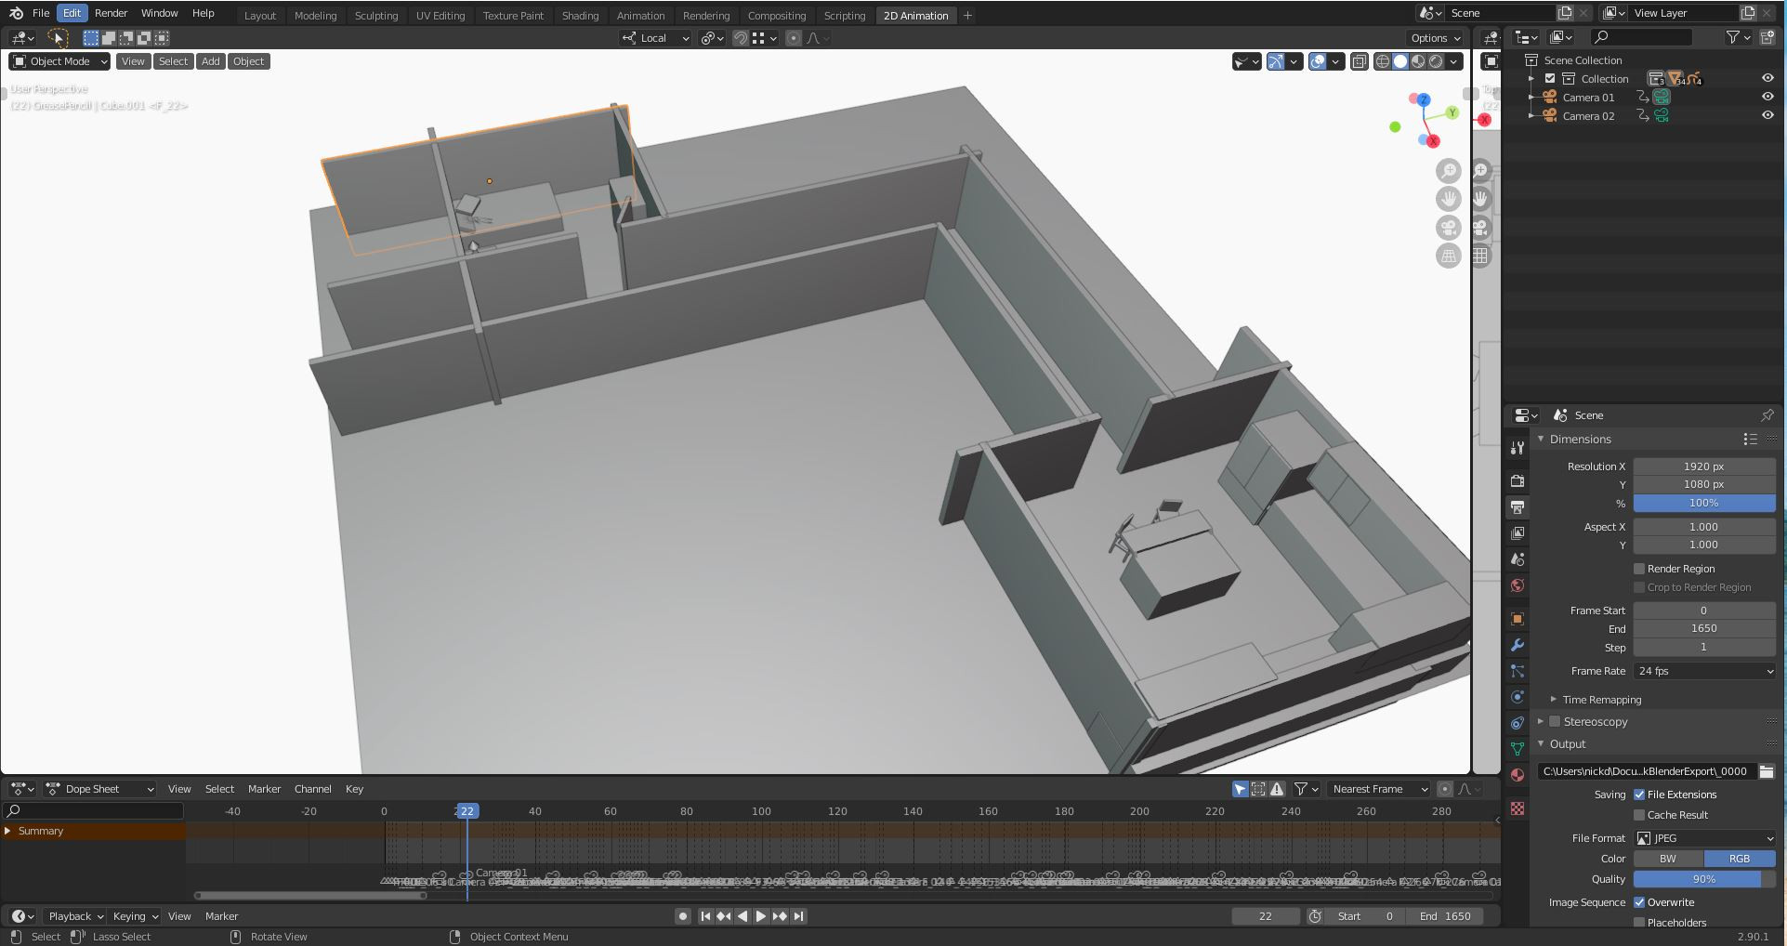Open the Object Mode dropdown
1787x946 pixels.
point(59,61)
